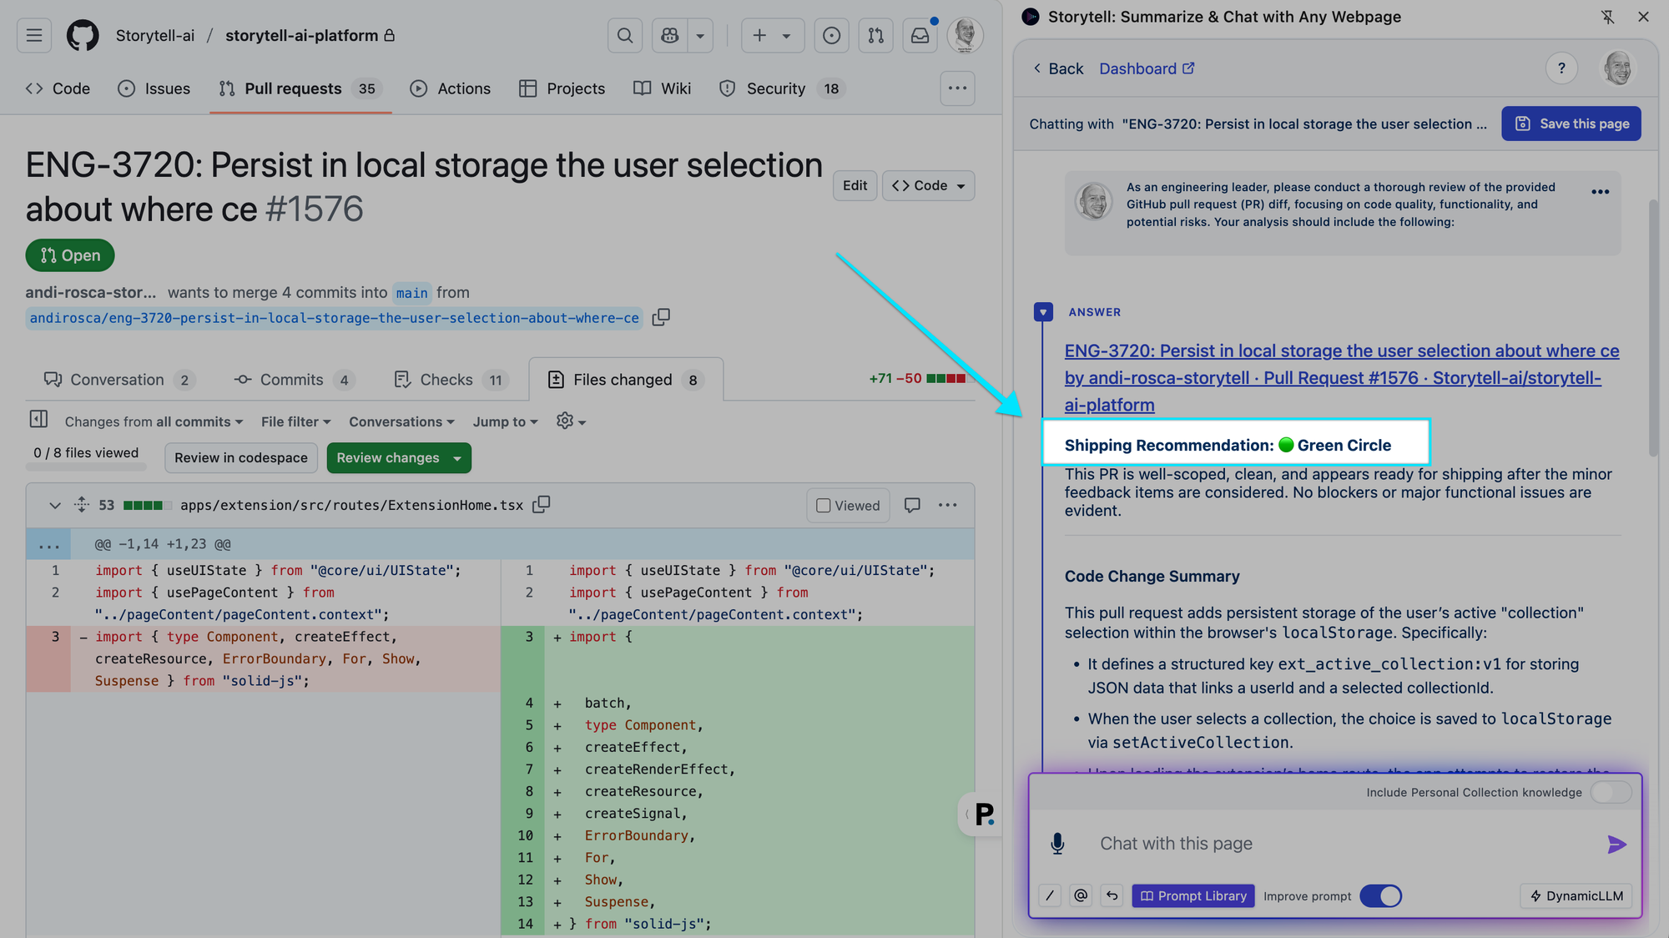
Task: Switch to the Commits tab
Action: pos(290,380)
